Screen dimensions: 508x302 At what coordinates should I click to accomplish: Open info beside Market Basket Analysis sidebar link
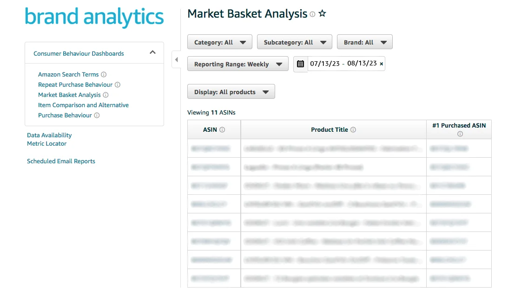(x=106, y=95)
